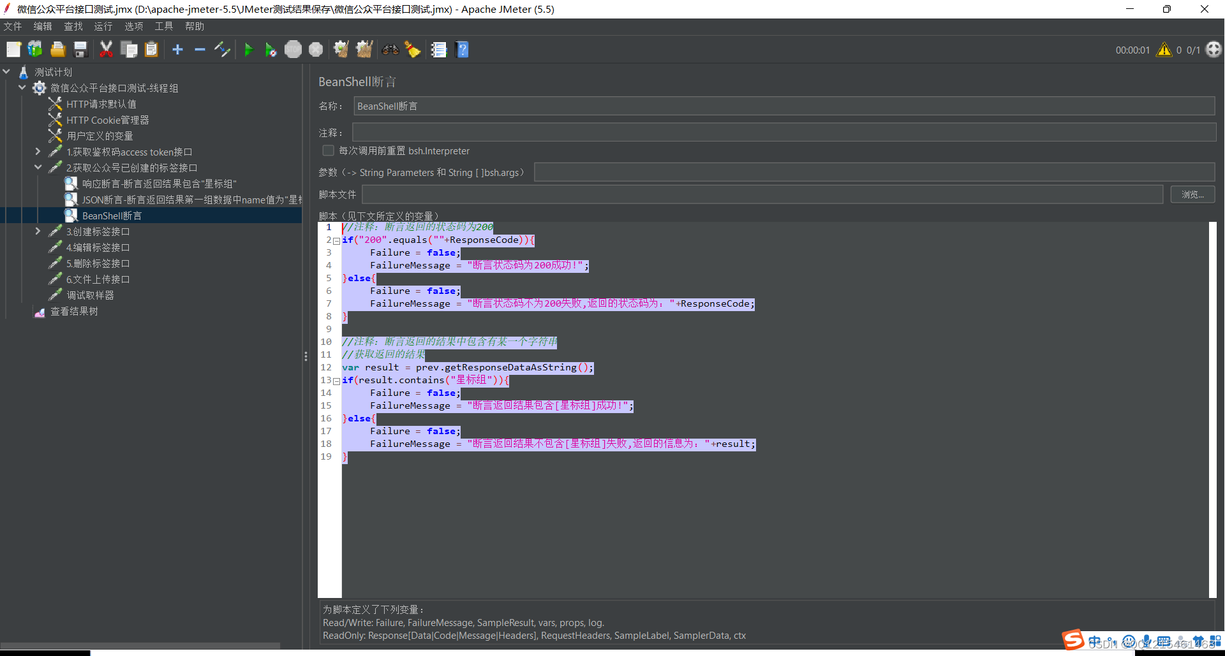Select HTTP请求默认值 in the tree

coord(101,104)
